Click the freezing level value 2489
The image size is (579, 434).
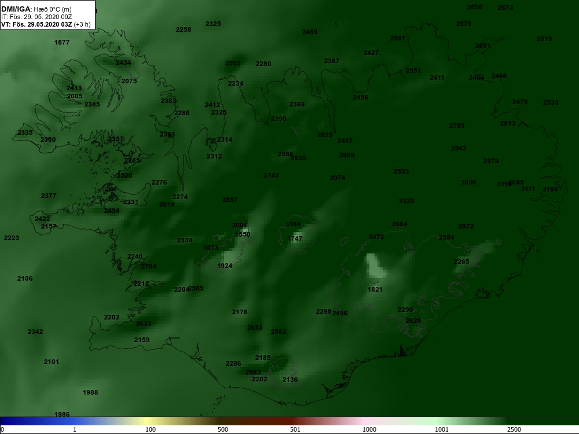point(310,32)
